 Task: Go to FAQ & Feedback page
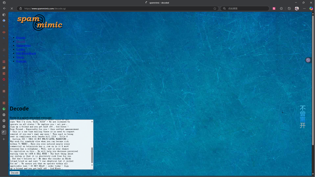[26, 53]
